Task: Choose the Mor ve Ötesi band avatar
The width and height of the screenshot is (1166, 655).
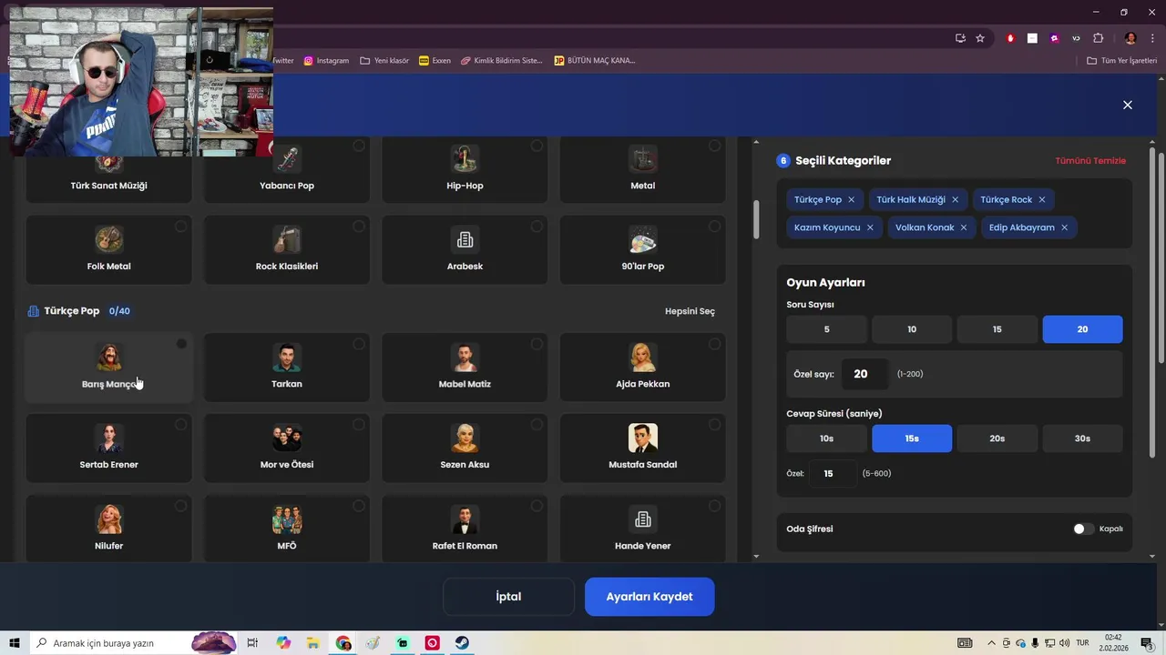Action: (287, 438)
